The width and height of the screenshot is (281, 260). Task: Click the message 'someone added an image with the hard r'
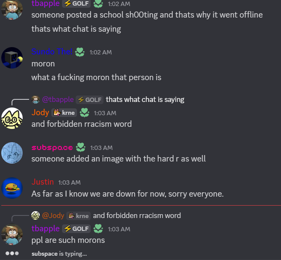pyautogui.click(x=118, y=158)
